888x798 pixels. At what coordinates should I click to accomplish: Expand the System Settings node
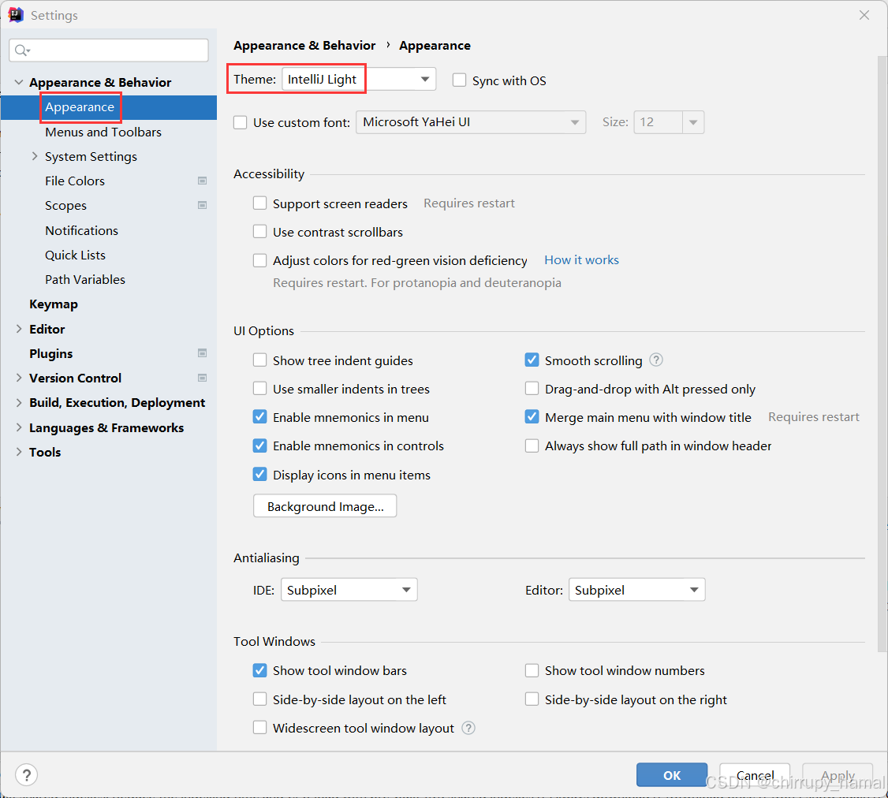coord(35,156)
